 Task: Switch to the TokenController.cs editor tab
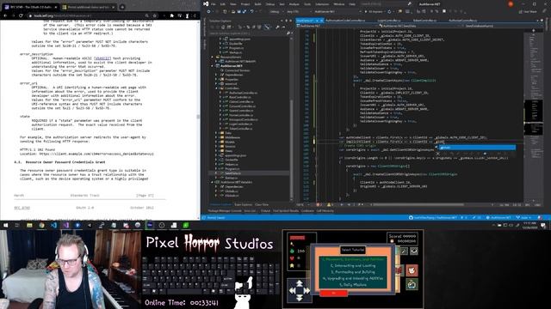[x=424, y=21]
